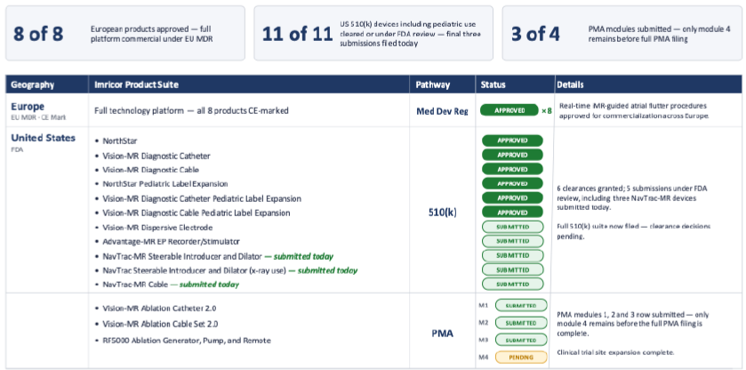Select the Status column header

coord(515,84)
